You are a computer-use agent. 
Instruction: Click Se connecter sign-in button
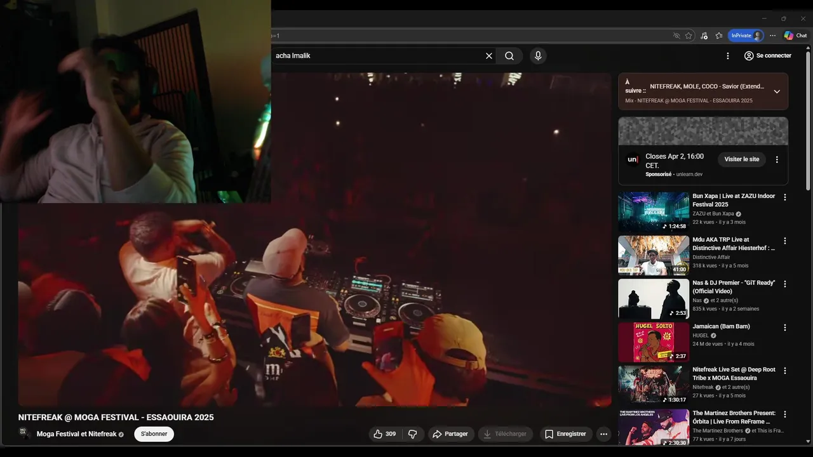767,56
